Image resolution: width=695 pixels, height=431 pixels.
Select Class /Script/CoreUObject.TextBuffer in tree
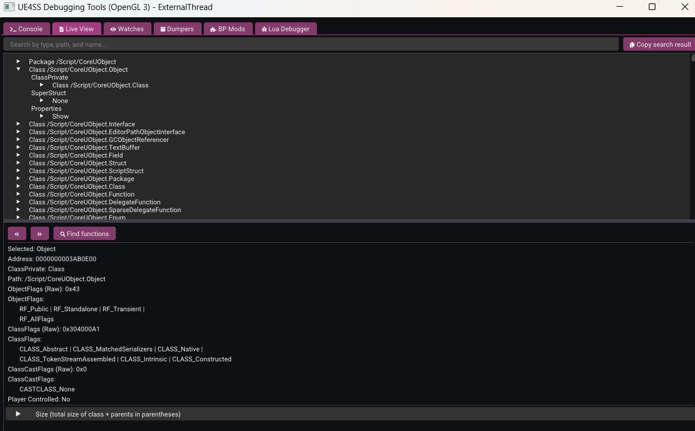point(84,148)
